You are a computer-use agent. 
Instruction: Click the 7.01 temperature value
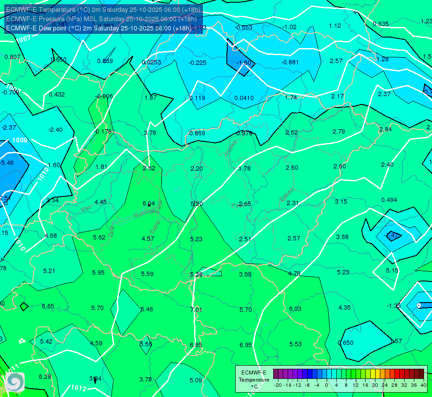tap(196, 310)
